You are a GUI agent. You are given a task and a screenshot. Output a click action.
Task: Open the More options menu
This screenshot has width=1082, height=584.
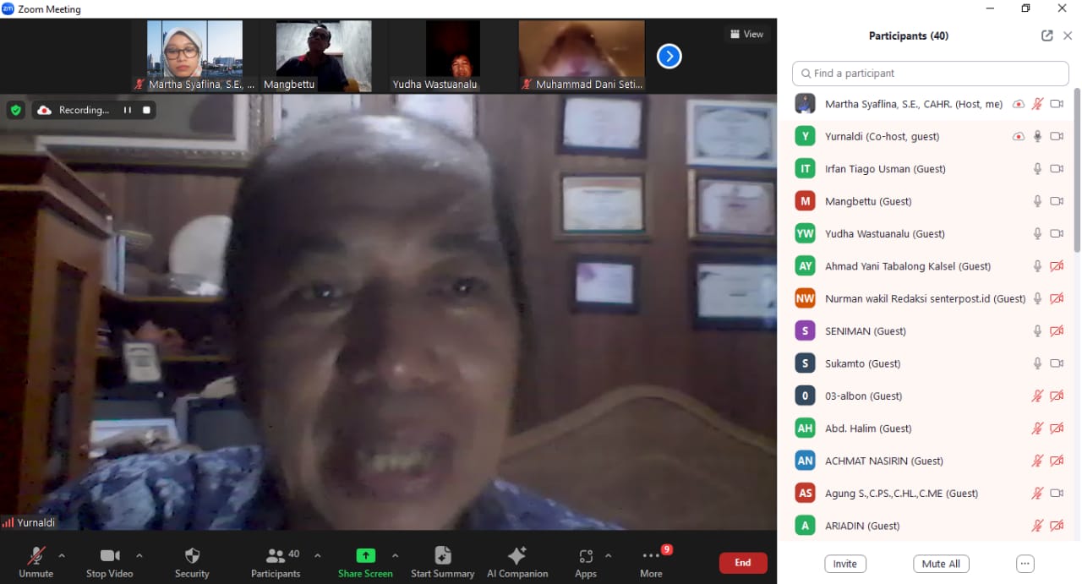[x=651, y=562]
